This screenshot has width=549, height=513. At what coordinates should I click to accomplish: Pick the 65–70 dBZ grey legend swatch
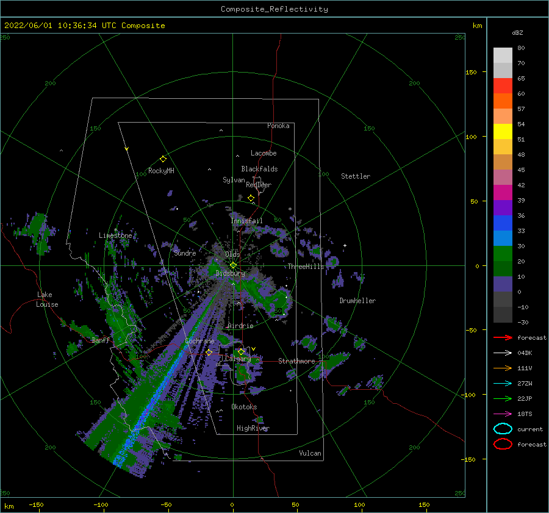point(503,70)
